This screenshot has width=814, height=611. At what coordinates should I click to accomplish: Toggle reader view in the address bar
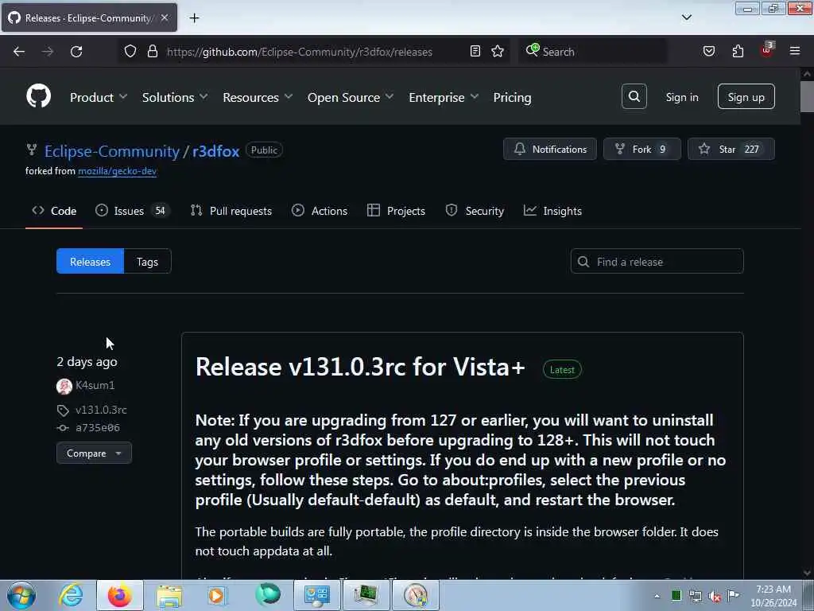click(475, 51)
